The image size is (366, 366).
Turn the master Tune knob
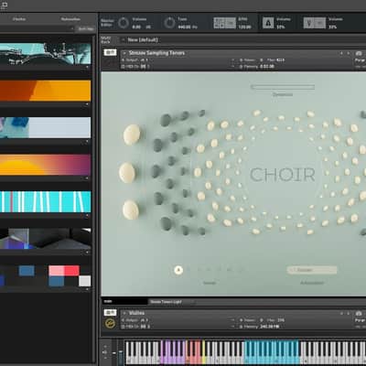tap(169, 23)
